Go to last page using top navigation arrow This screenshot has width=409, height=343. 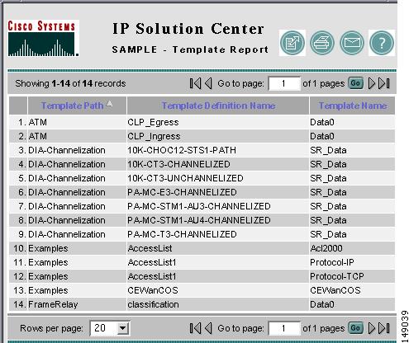click(x=384, y=83)
